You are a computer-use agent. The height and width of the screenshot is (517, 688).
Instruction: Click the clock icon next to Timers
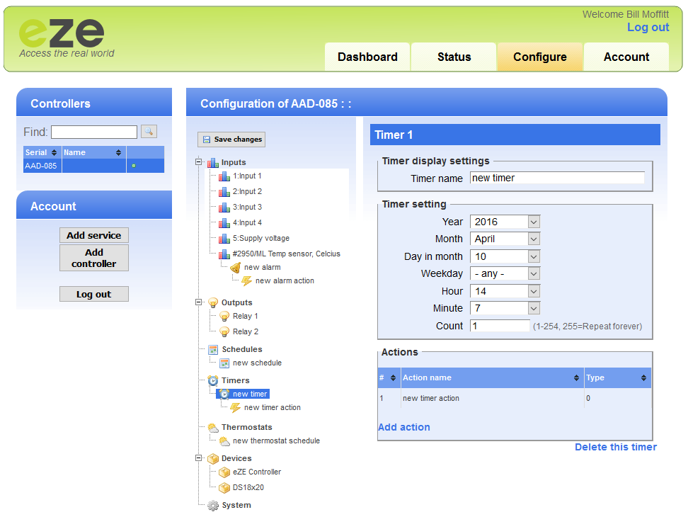pyautogui.click(x=213, y=381)
